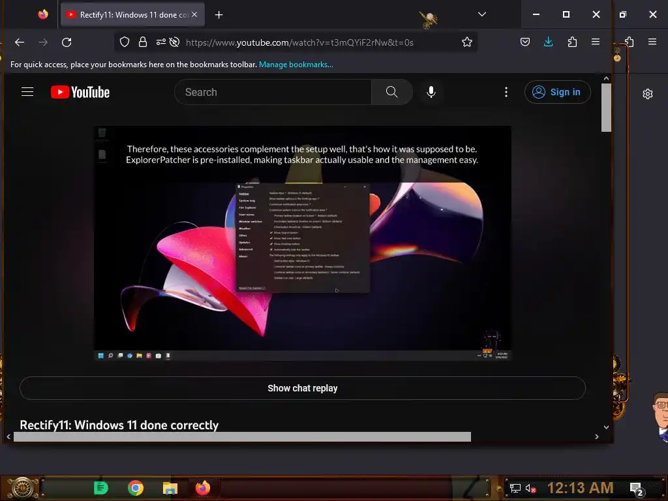Click the 12:13 AM taskbar clock

[580, 488]
